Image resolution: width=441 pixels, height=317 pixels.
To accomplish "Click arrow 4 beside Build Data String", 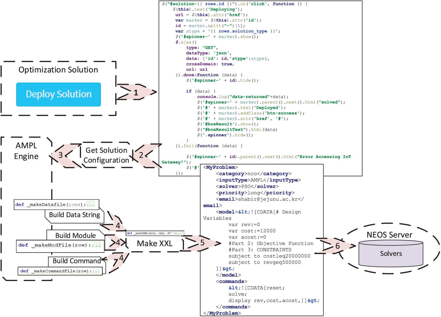I will (117, 225).
